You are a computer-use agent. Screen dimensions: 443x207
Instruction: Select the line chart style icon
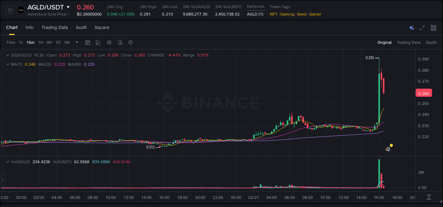coord(98,42)
